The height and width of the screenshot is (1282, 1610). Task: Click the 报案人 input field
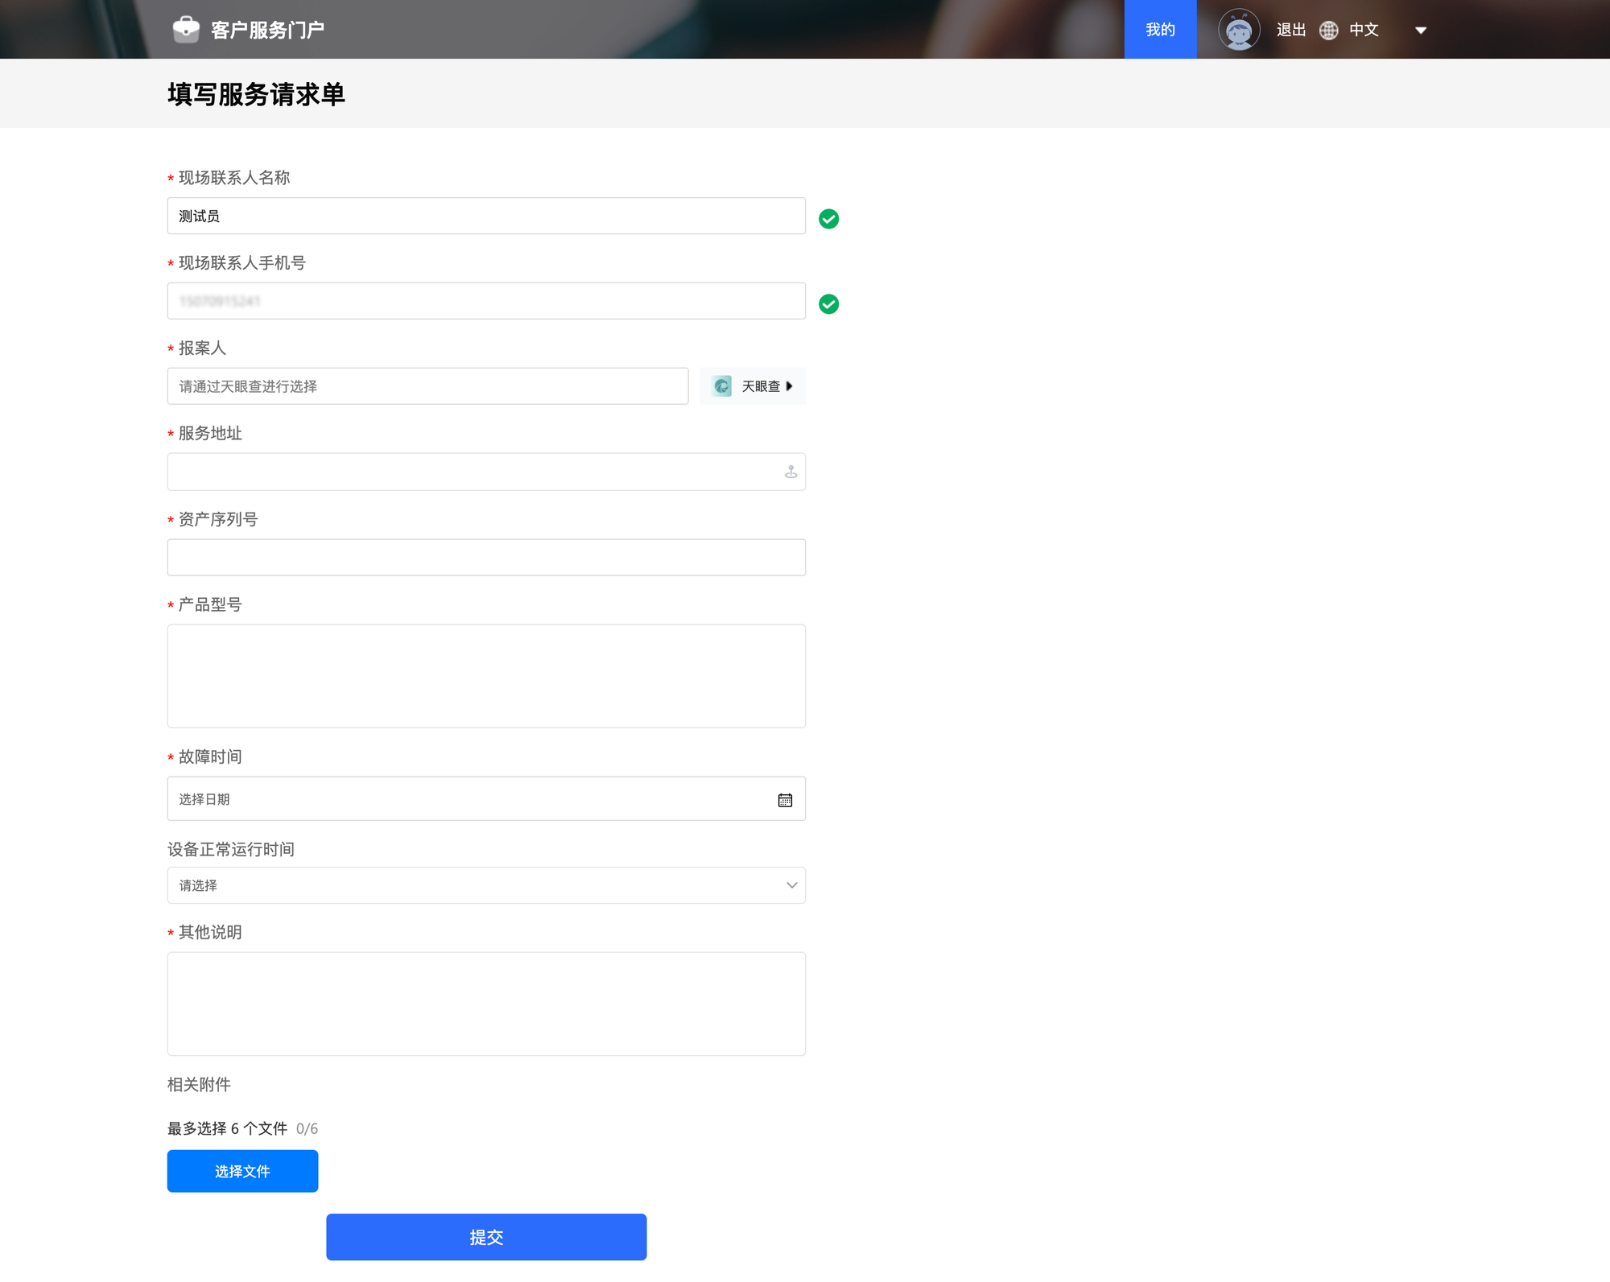tap(427, 386)
